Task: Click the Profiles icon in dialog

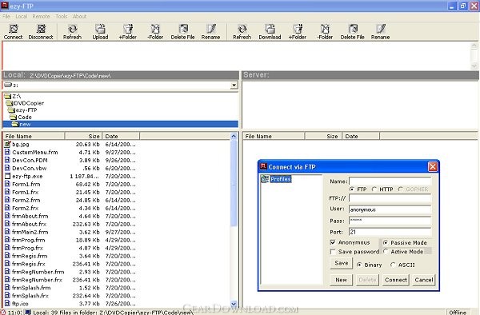Action: coord(265,179)
